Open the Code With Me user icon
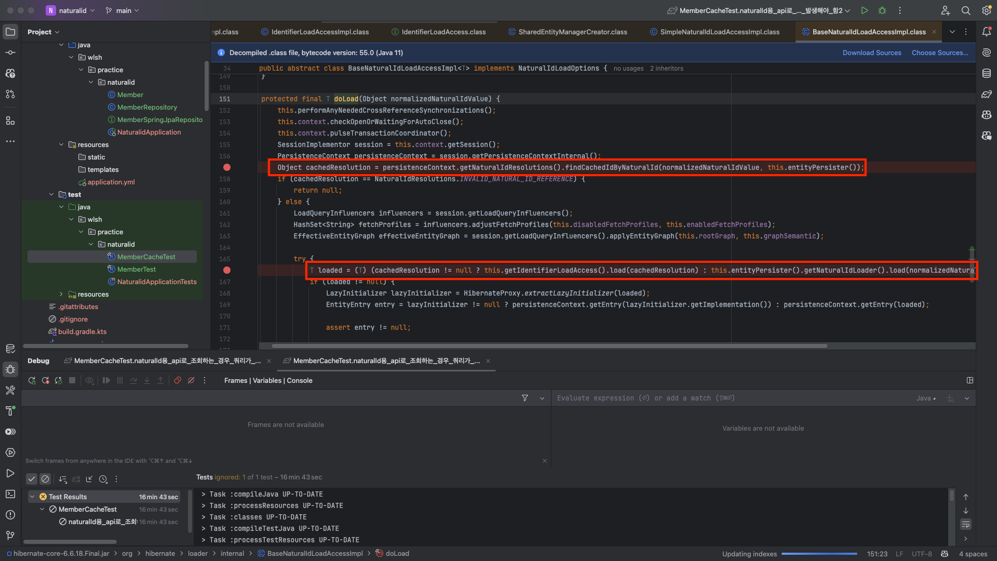997x561 pixels. [946, 10]
